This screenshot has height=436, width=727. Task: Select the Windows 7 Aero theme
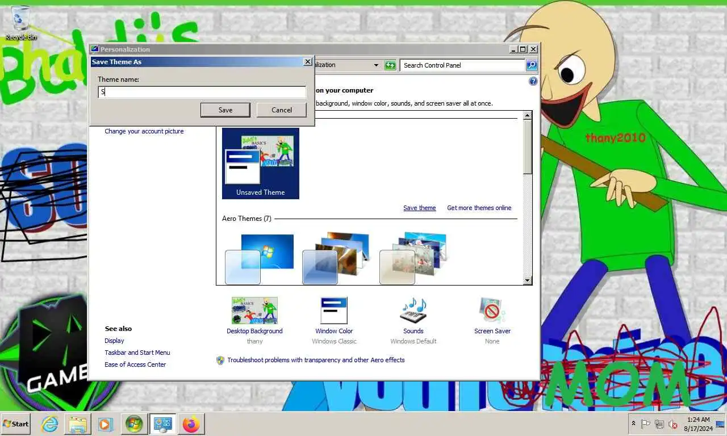[x=260, y=259]
